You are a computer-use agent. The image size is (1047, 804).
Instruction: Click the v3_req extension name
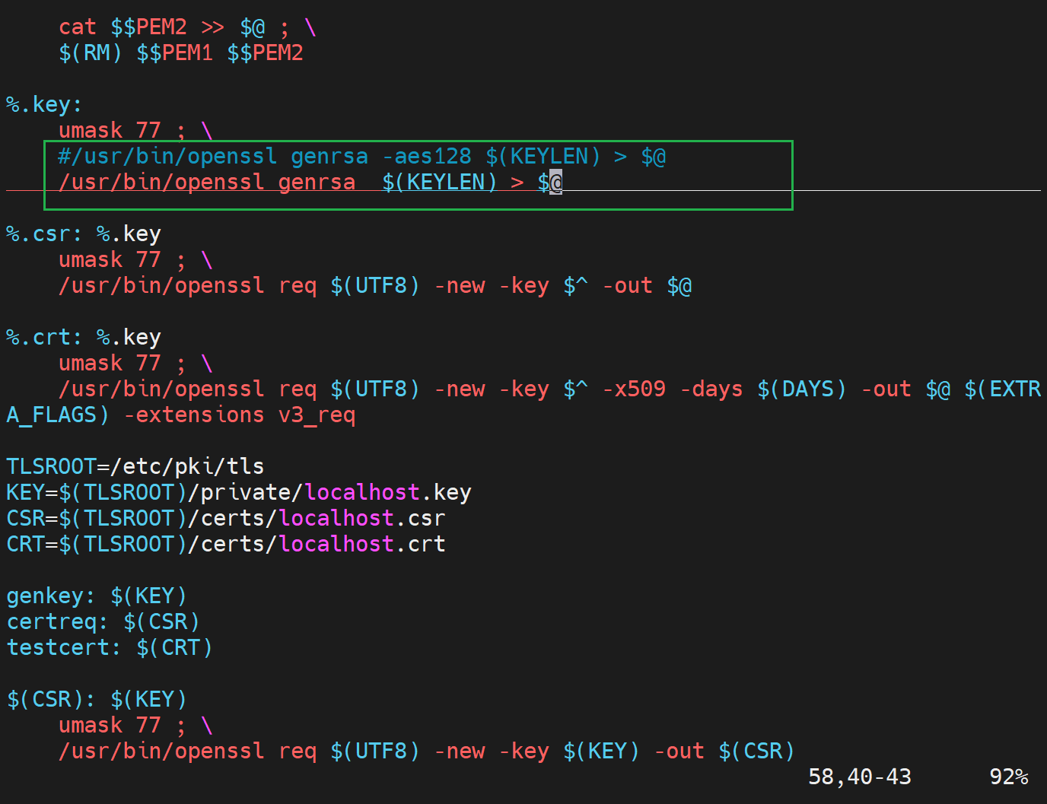(x=317, y=415)
